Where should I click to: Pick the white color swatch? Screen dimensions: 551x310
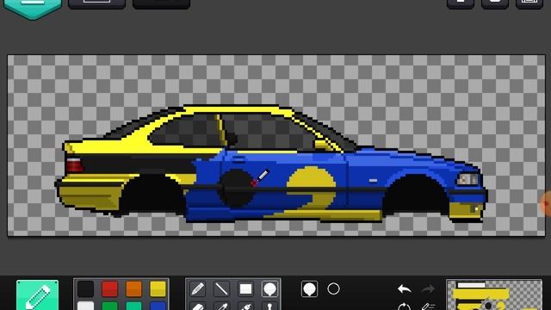click(85, 306)
